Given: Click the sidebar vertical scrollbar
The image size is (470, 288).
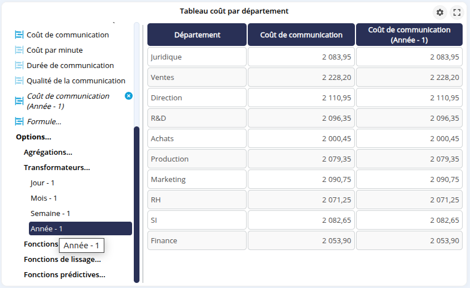Looking at the screenshot, I should (x=137, y=204).
